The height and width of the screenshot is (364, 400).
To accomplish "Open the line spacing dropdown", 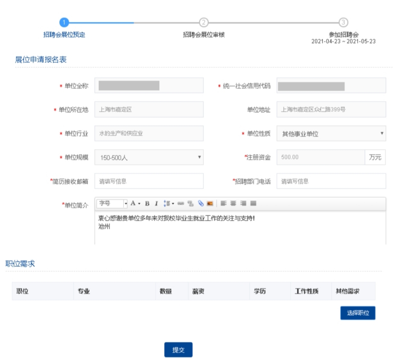I will click(x=168, y=204).
